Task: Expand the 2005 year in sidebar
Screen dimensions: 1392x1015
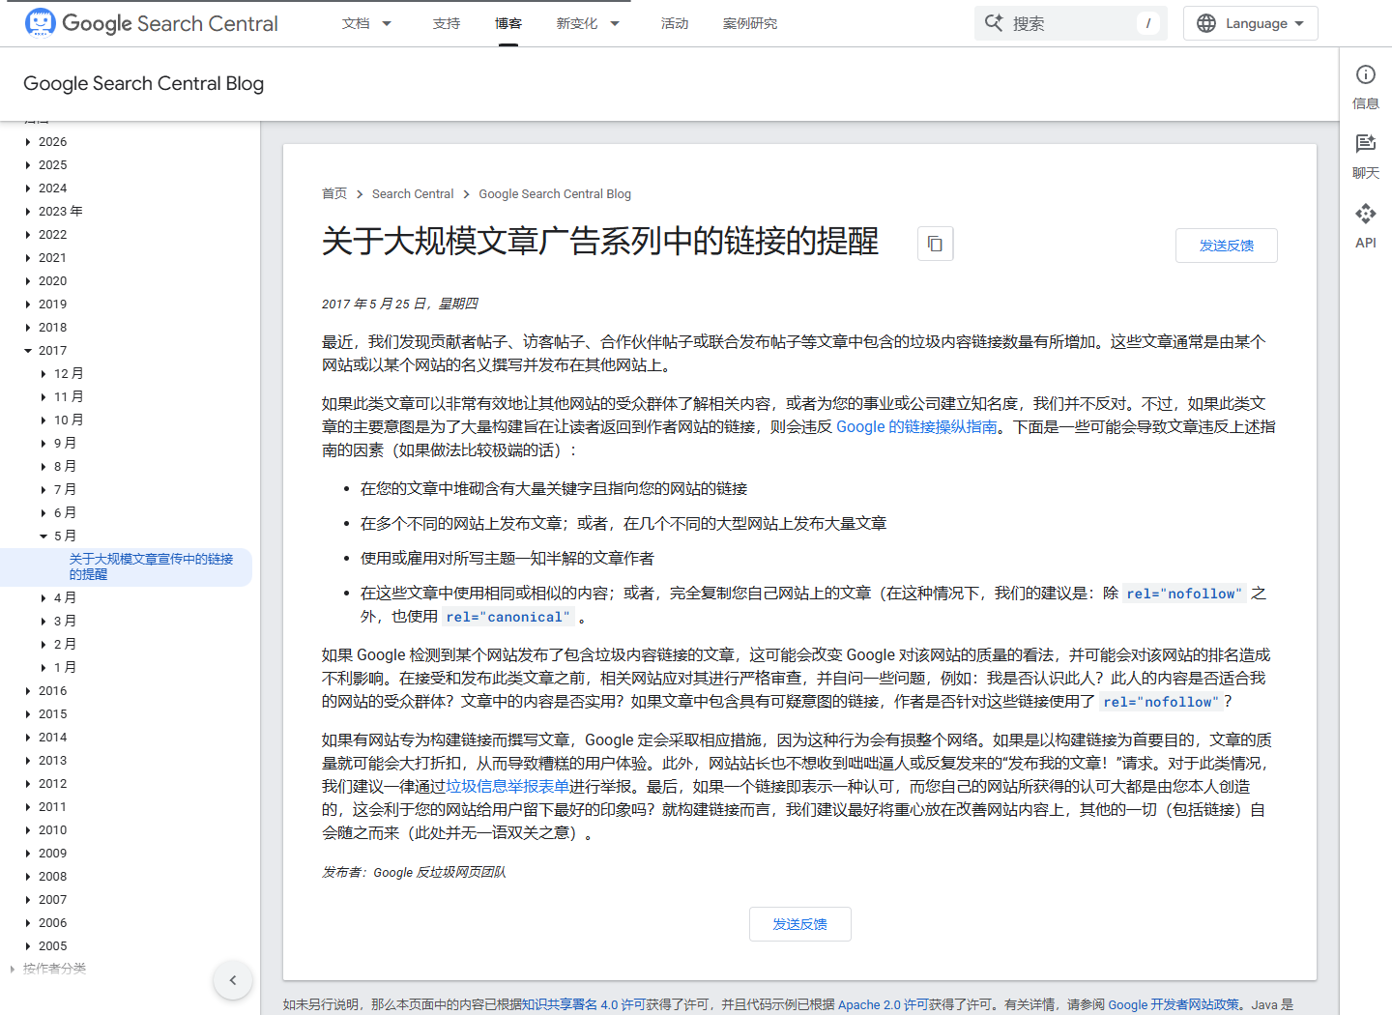Action: pyautogui.click(x=28, y=946)
